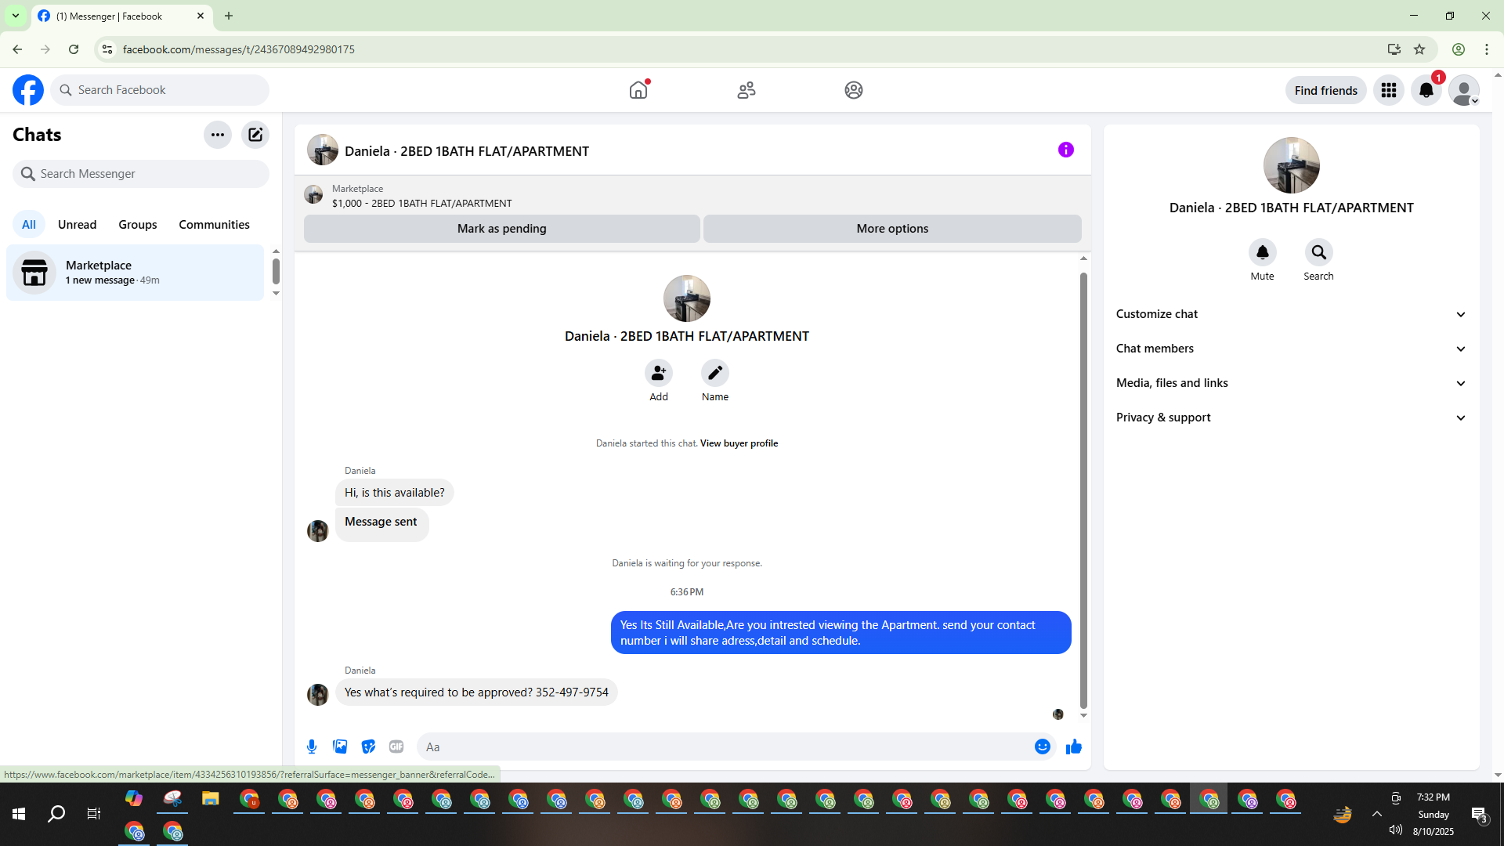
Task: Open Facebook notifications bell
Action: [x=1426, y=90]
